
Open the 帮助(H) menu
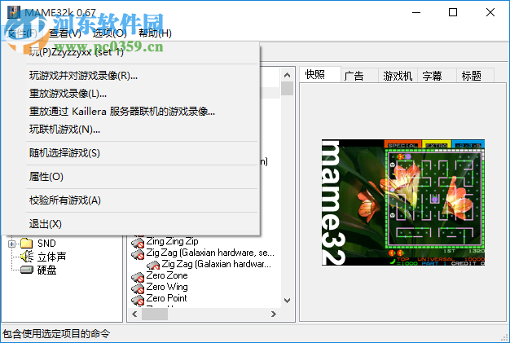[x=155, y=33]
